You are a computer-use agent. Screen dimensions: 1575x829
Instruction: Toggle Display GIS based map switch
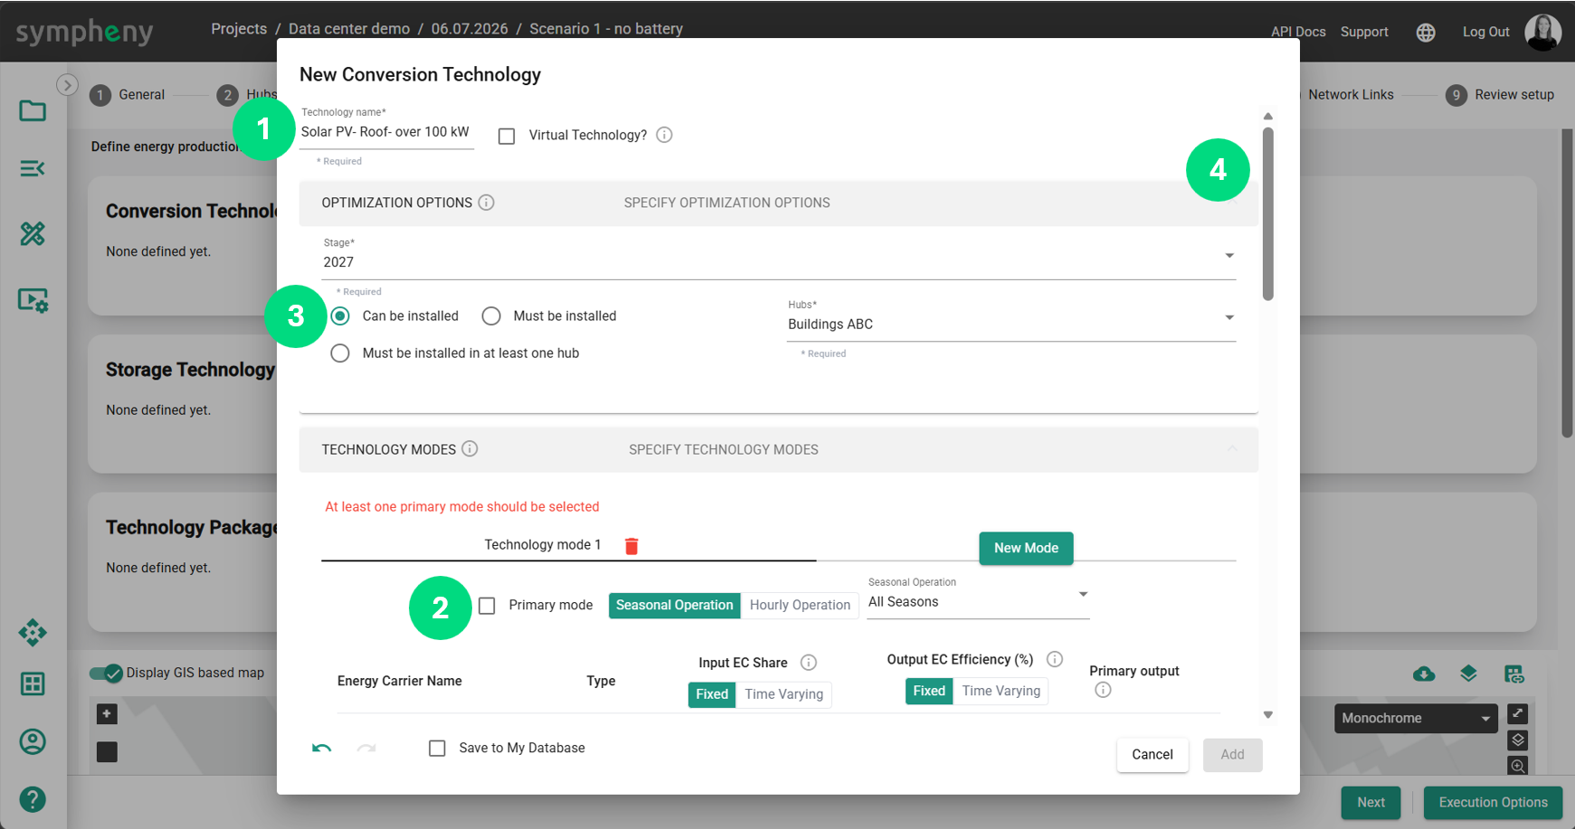tap(106, 673)
